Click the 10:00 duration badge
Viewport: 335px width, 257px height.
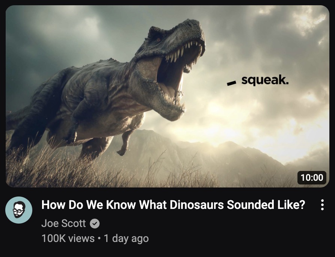(x=312, y=177)
